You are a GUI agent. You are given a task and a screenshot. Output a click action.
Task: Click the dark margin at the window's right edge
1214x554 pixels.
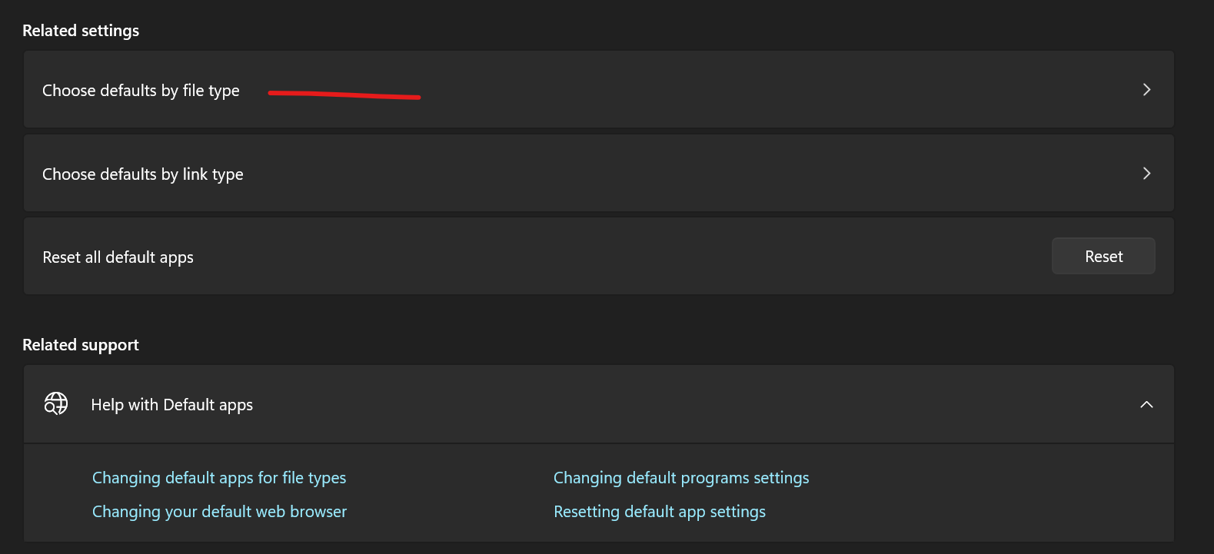point(1195,277)
